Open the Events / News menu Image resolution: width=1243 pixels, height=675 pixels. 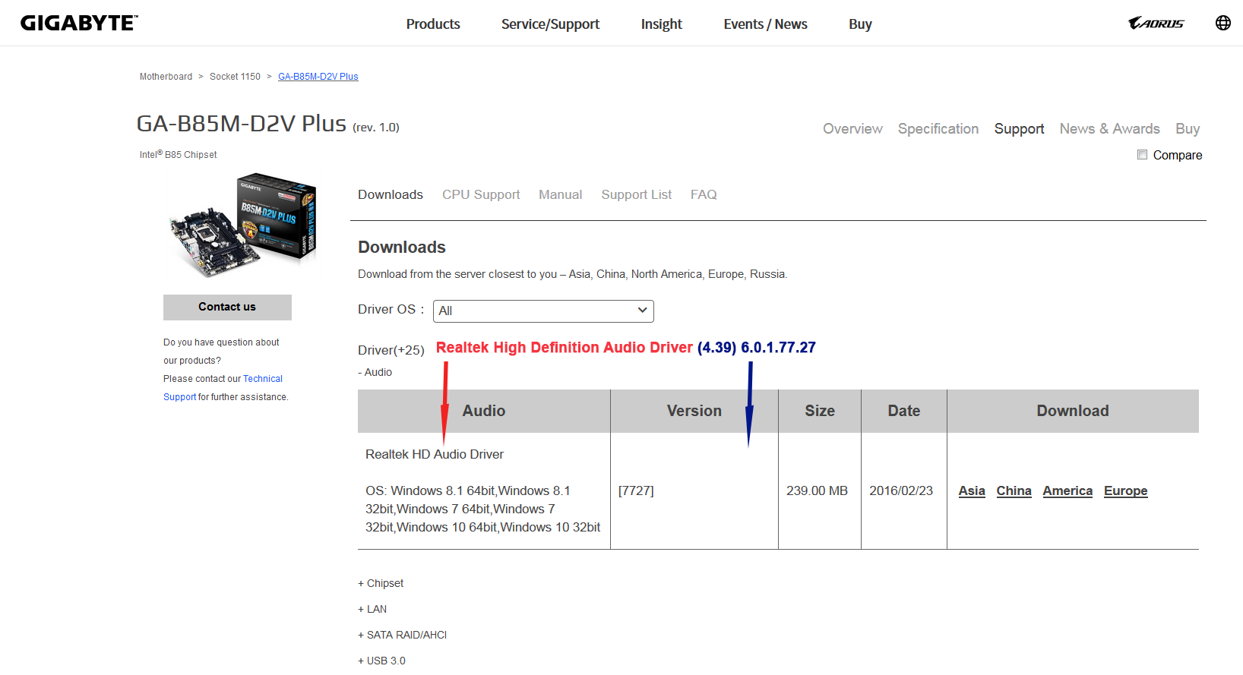click(766, 24)
